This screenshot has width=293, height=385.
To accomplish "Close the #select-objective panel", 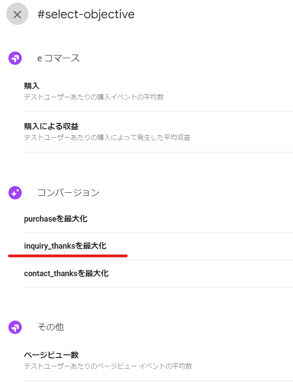I will [17, 14].
